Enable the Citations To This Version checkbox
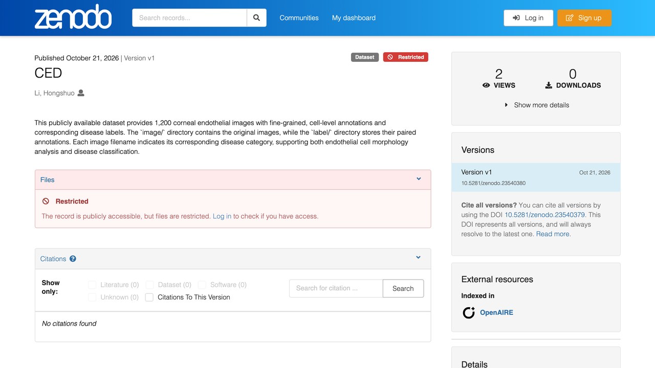The height and width of the screenshot is (368, 655). (x=149, y=297)
